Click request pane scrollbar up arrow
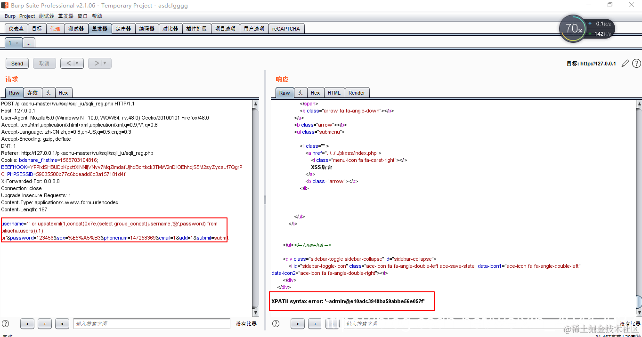642x337 pixels. click(256, 104)
